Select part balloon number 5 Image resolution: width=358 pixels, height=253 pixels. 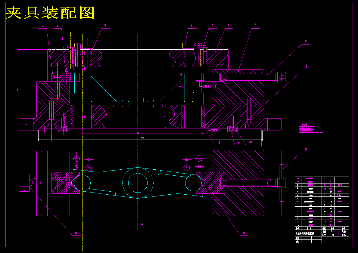(x=212, y=25)
